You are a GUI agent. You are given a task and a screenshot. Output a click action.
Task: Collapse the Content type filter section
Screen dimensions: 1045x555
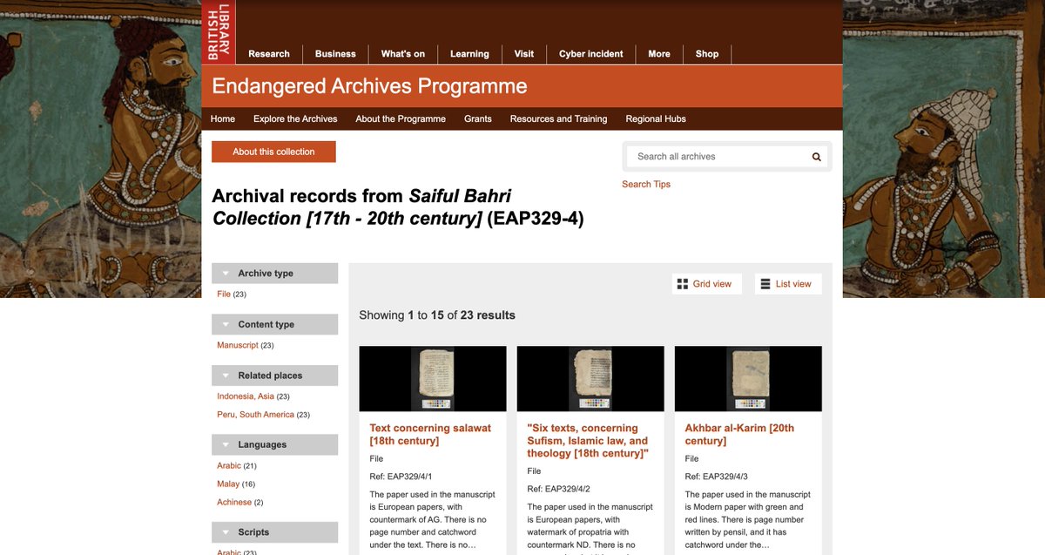click(x=274, y=324)
